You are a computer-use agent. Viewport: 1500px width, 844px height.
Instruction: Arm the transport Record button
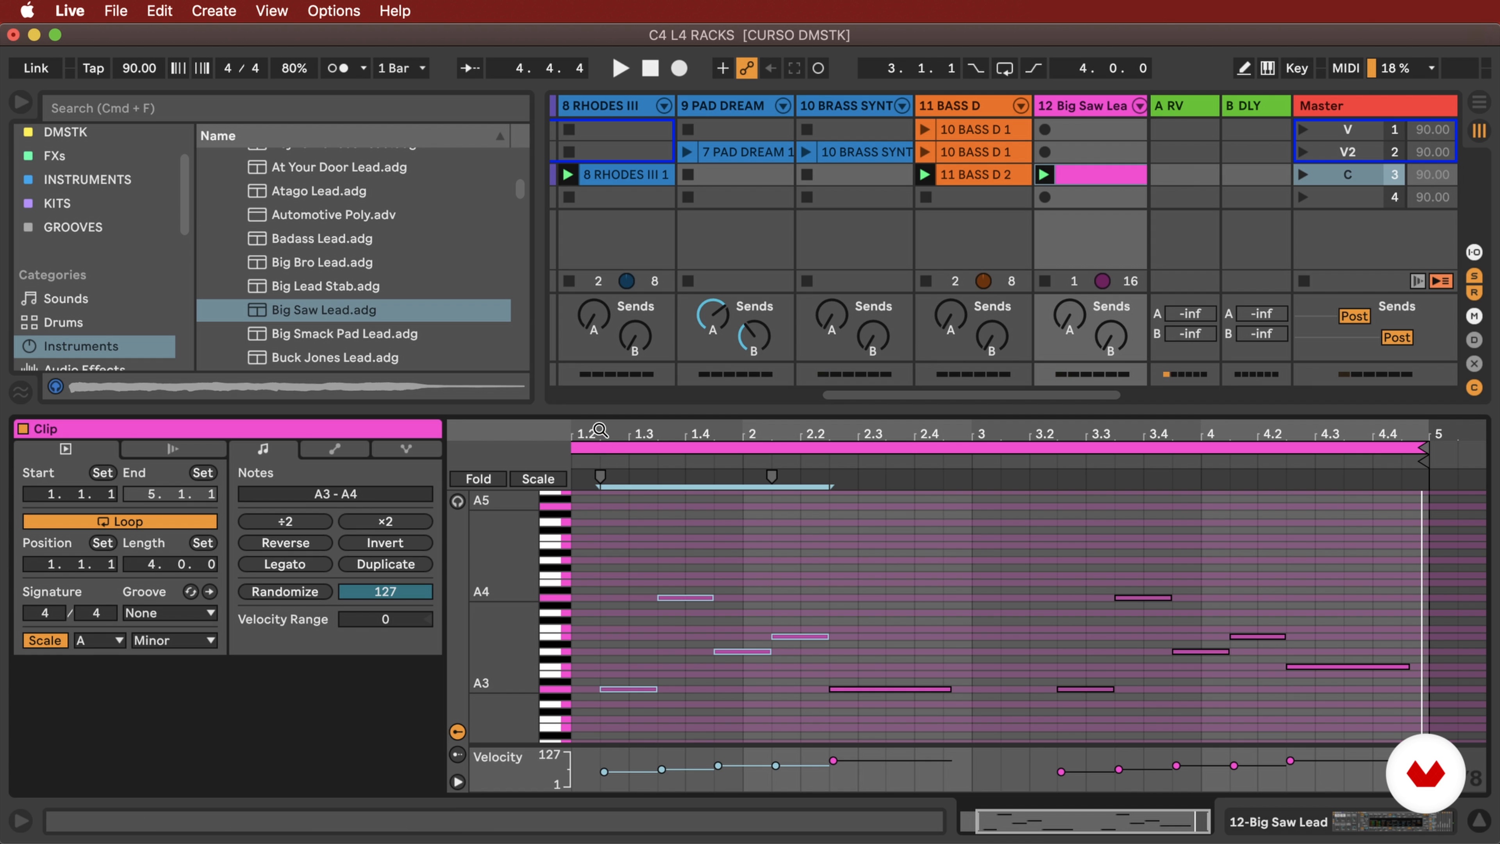(x=679, y=68)
